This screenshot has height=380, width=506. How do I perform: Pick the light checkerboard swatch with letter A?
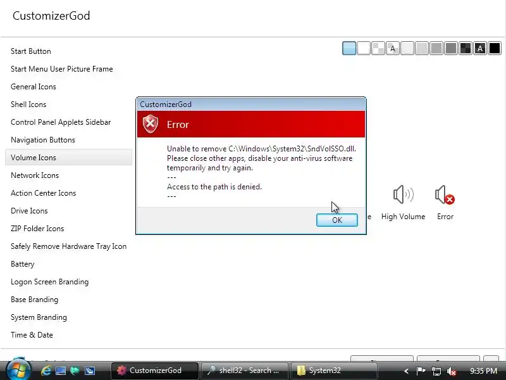tap(393, 49)
